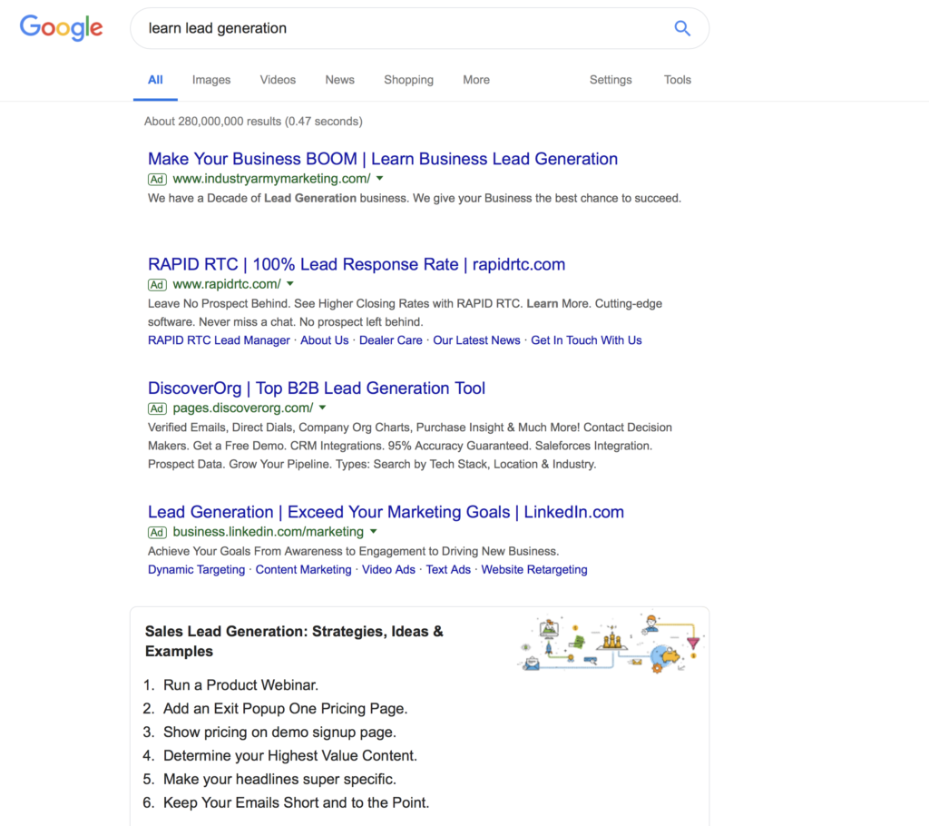
Task: Click the Ad badge beside rapidrtc.com URL
Action: click(157, 285)
